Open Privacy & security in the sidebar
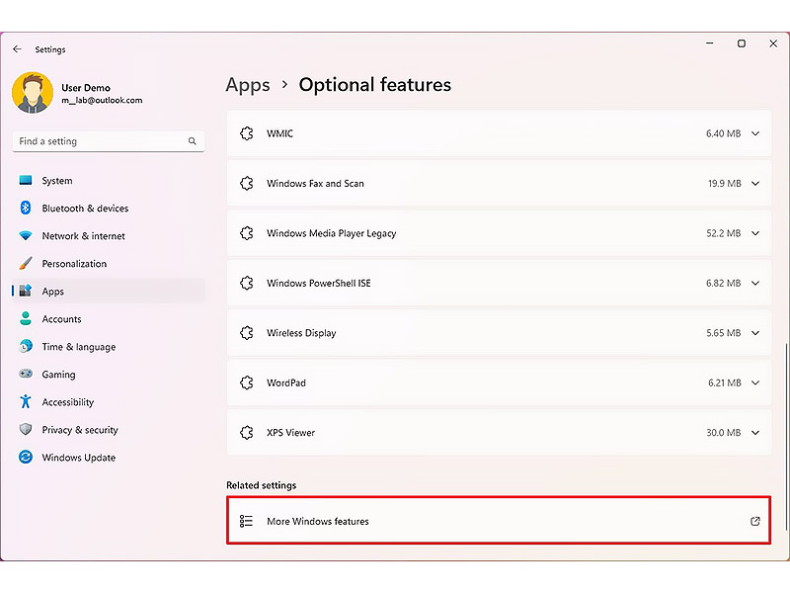 click(x=109, y=430)
